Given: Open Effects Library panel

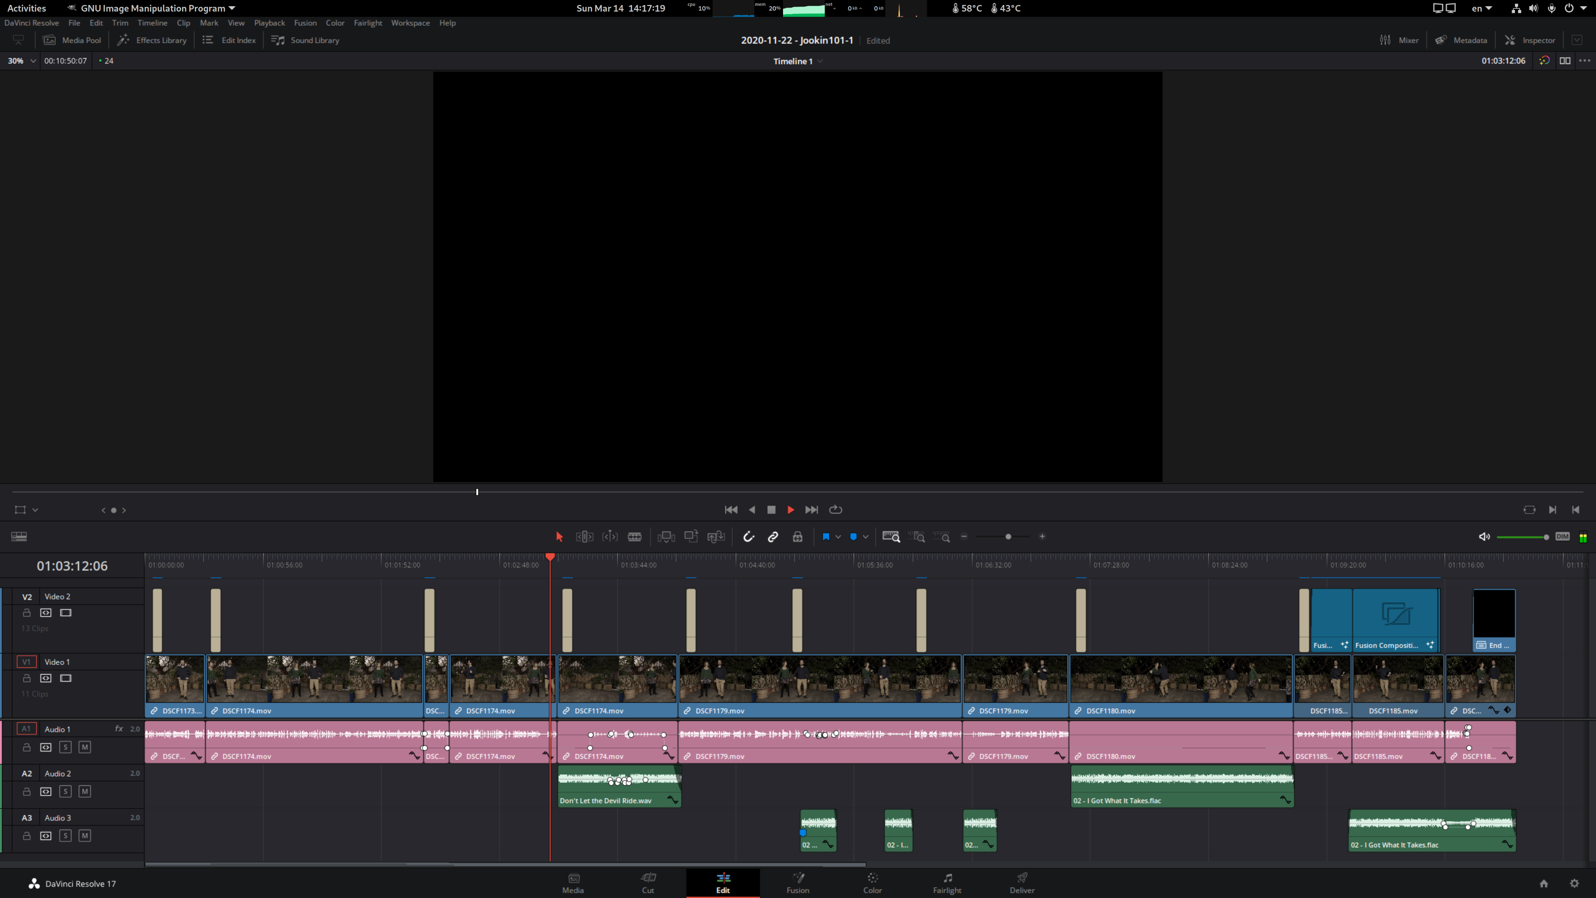Looking at the screenshot, I should (x=152, y=40).
